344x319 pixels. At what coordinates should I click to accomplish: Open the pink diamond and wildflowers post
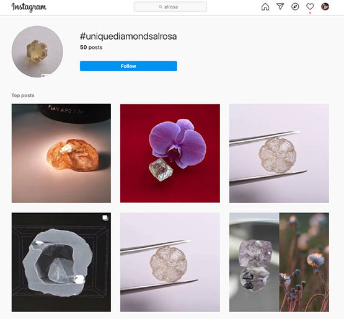pos(279,262)
